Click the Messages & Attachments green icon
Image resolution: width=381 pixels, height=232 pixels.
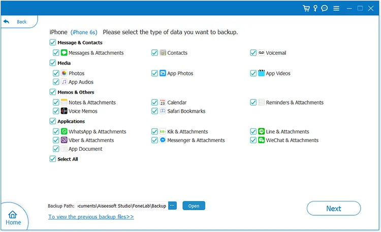click(x=64, y=53)
